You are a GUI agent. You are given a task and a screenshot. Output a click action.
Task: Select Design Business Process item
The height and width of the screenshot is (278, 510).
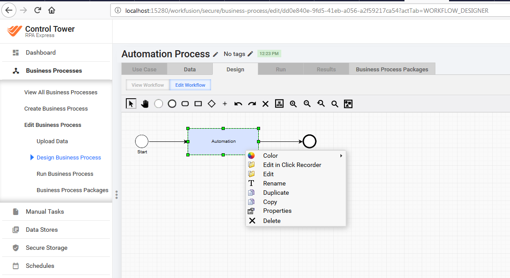(68, 157)
